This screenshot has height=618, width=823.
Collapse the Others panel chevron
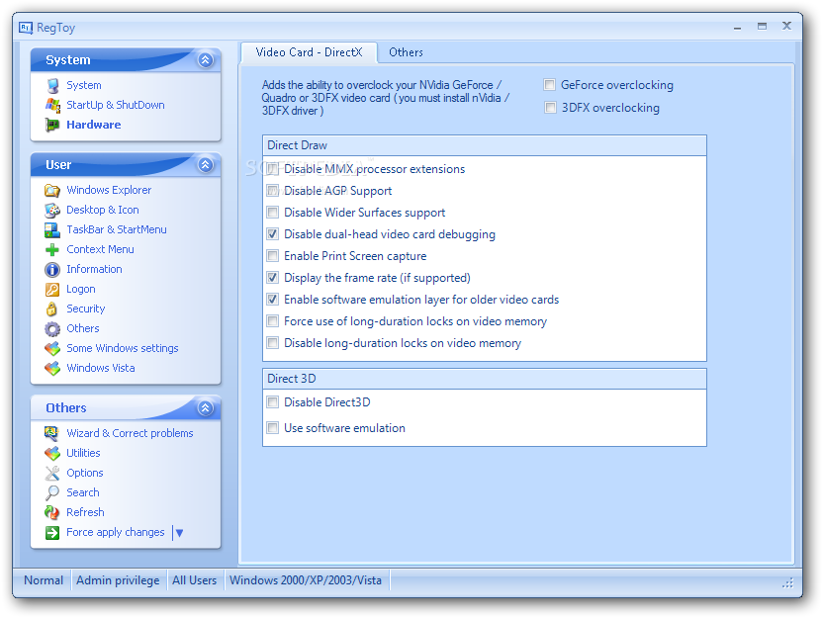coord(205,408)
